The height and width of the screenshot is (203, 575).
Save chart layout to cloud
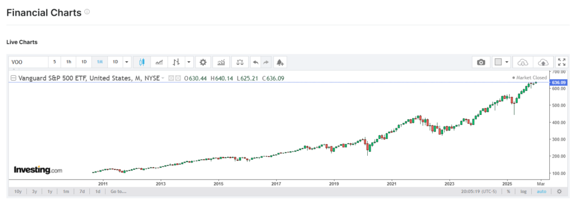click(x=543, y=62)
